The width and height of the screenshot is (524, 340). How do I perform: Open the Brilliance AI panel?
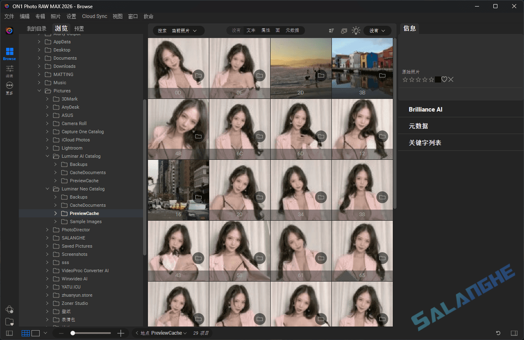[x=425, y=109]
